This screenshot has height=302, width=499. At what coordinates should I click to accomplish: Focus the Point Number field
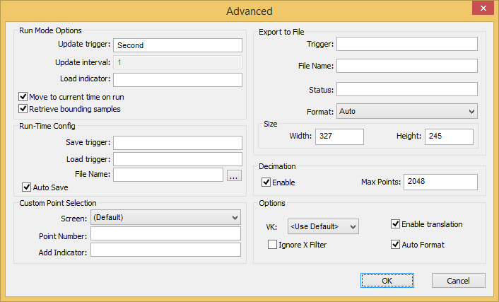(166, 233)
